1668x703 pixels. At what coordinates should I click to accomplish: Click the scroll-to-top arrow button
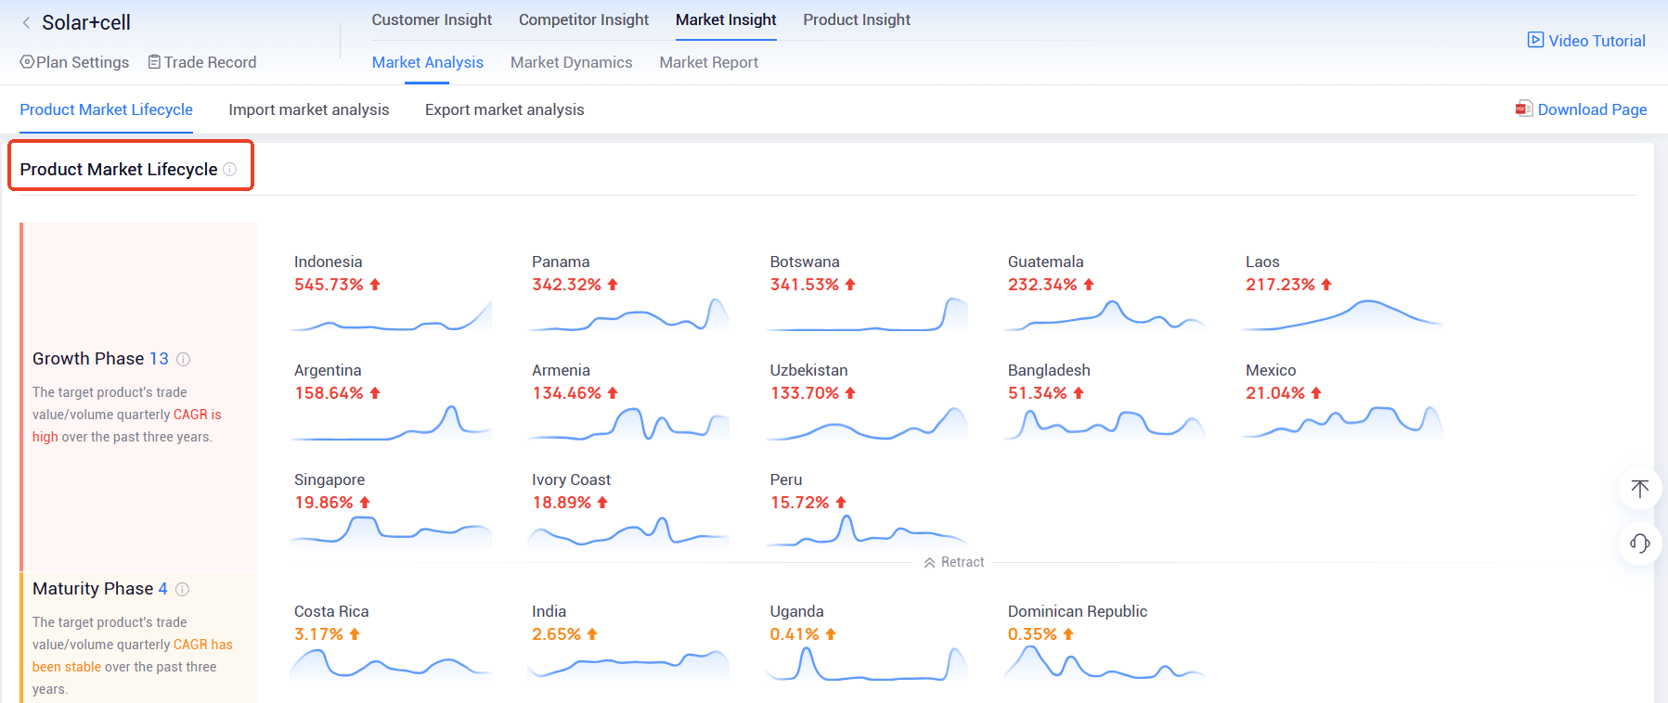1640,488
